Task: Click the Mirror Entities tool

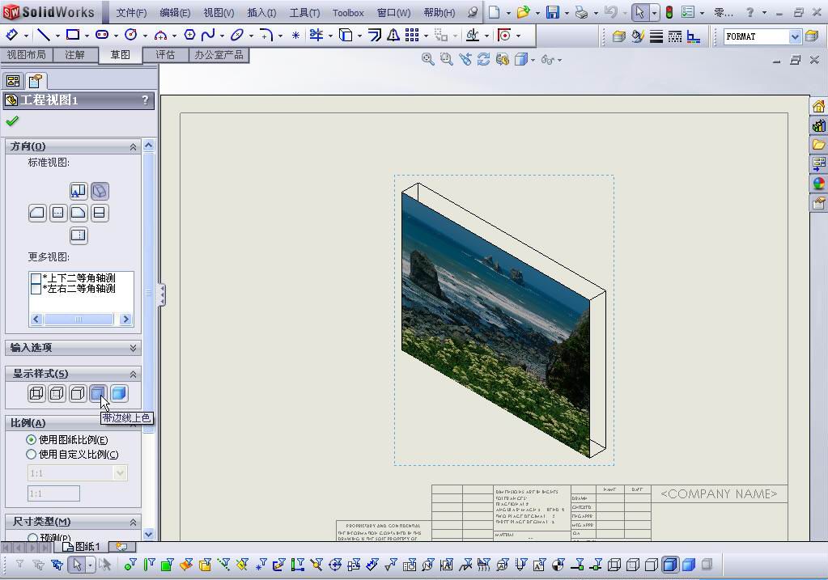Action: 393,36
